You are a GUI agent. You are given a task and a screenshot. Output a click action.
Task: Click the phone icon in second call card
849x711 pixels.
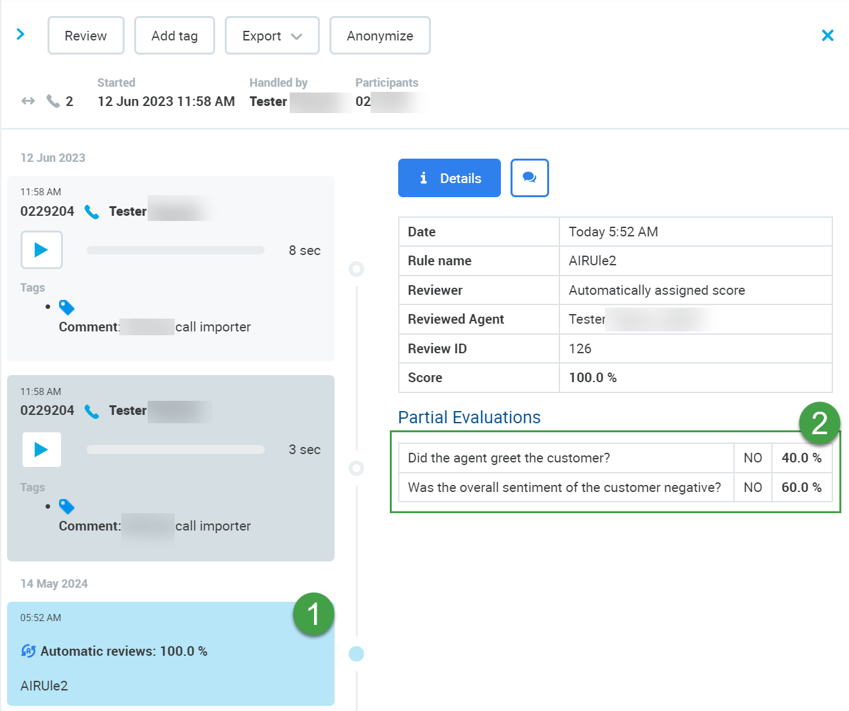92,411
